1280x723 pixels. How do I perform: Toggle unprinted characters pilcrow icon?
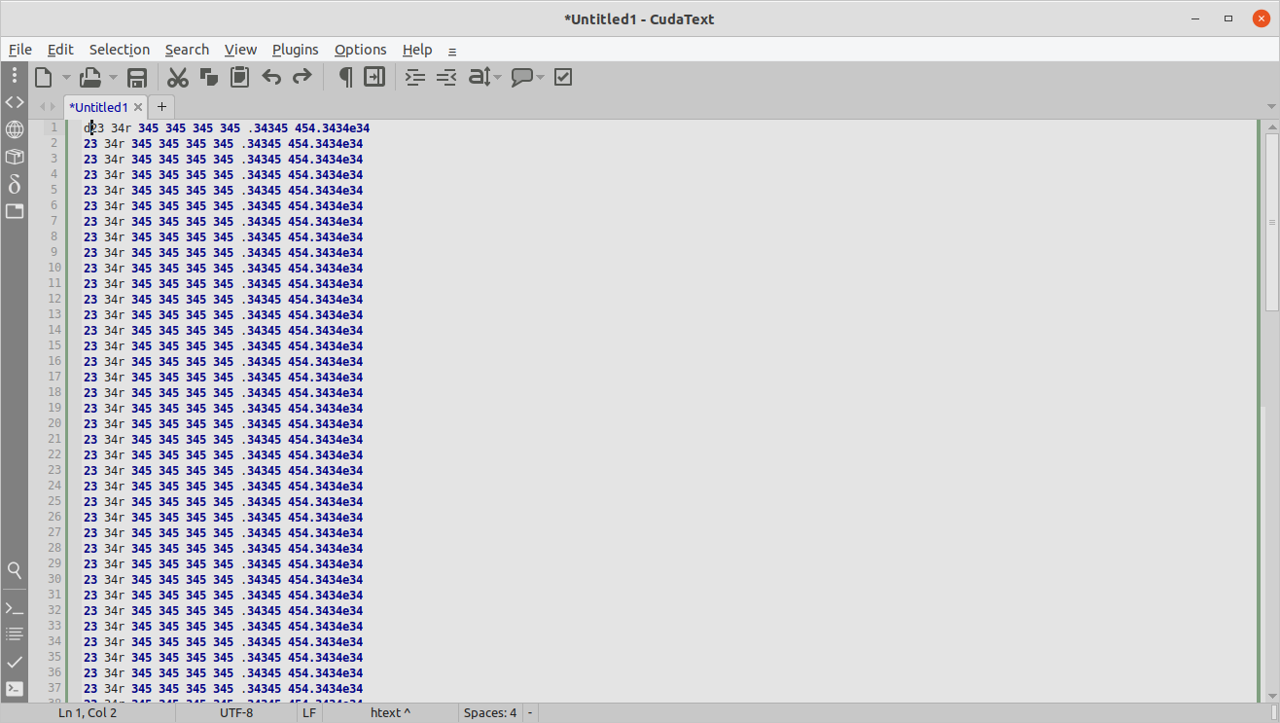pyautogui.click(x=344, y=77)
